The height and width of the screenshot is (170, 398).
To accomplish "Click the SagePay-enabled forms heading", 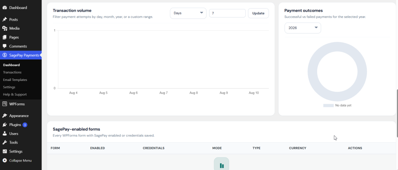I will point(77,129).
